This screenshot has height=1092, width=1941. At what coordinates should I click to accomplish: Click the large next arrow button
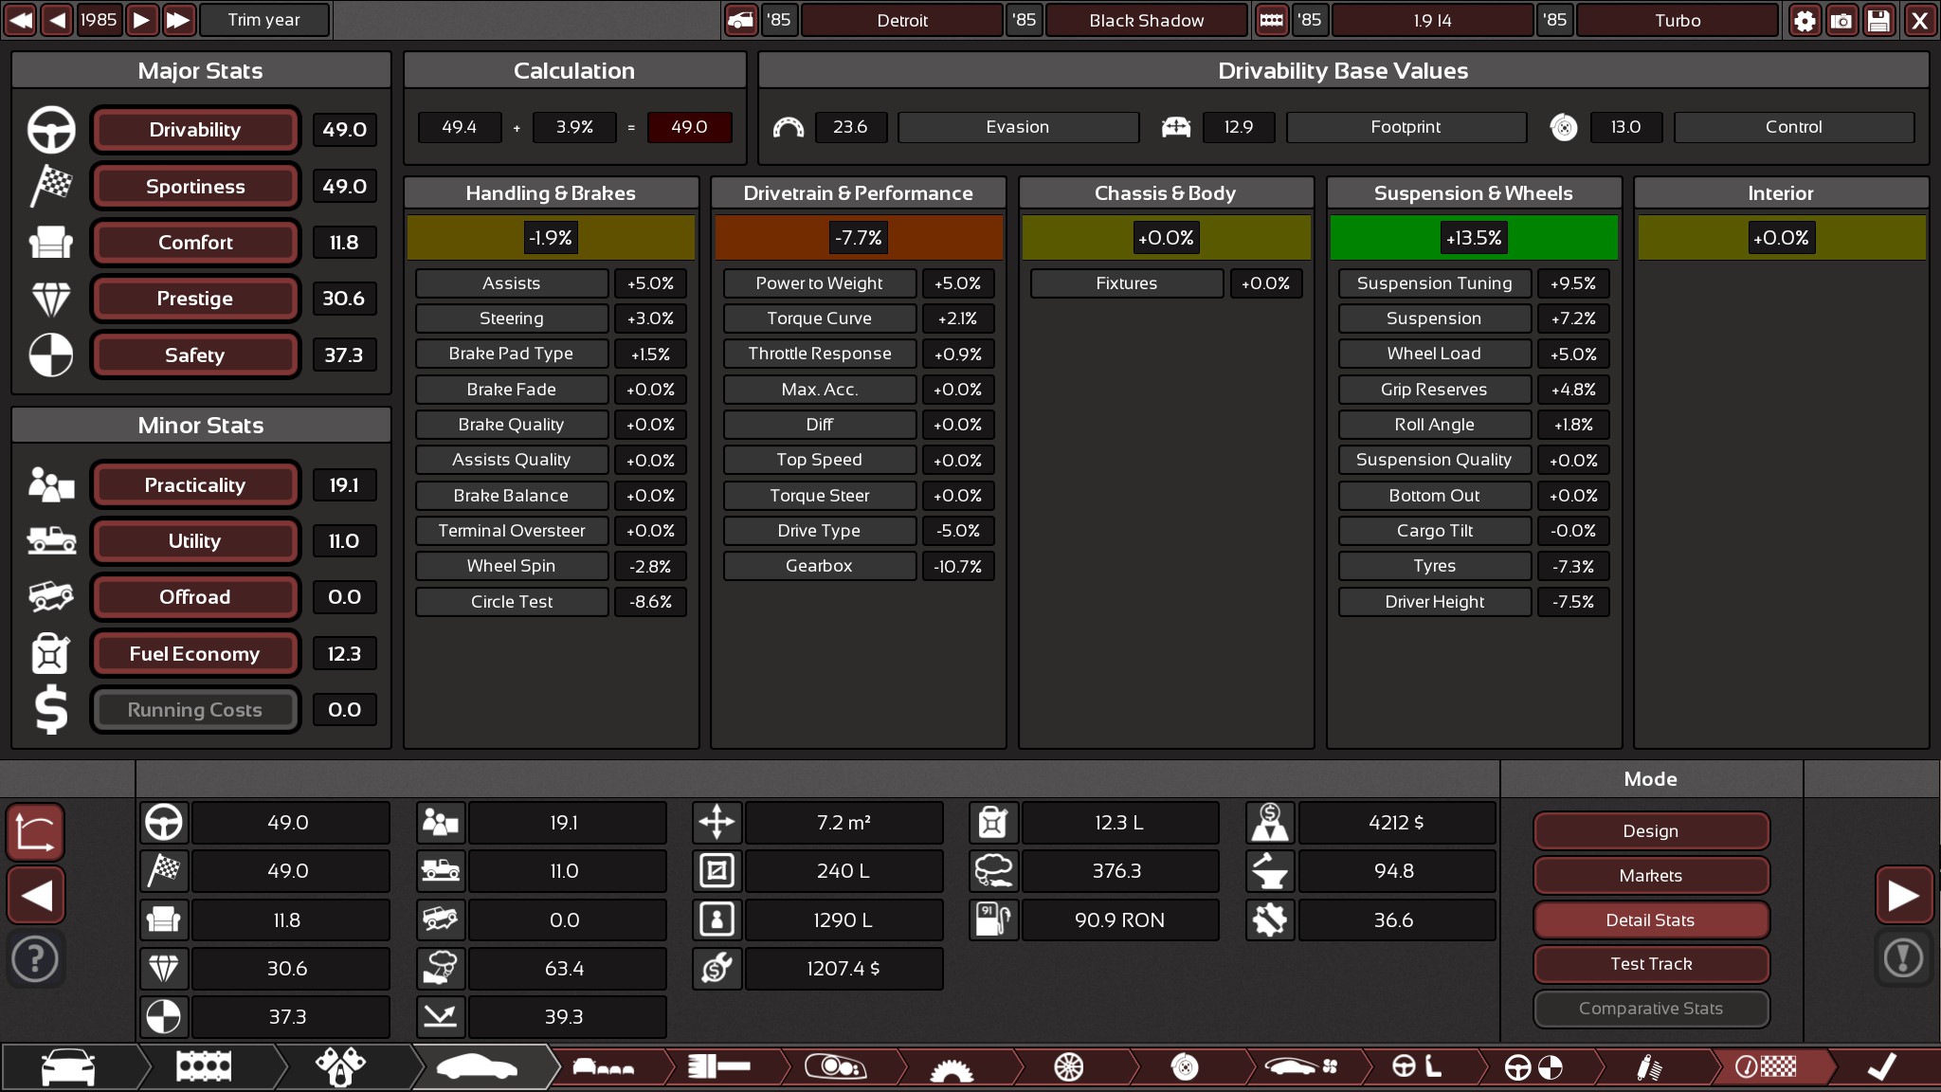1903,895
